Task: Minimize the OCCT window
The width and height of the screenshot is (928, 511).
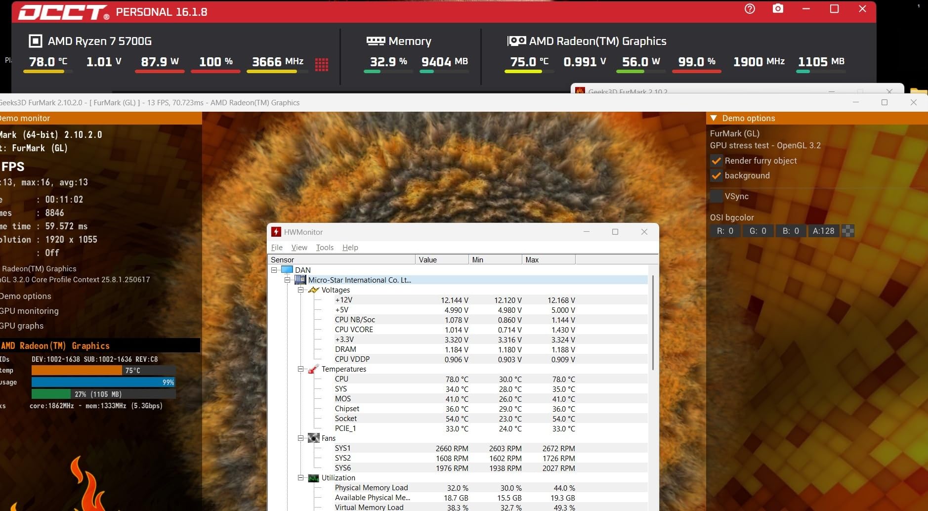Action: [806, 9]
